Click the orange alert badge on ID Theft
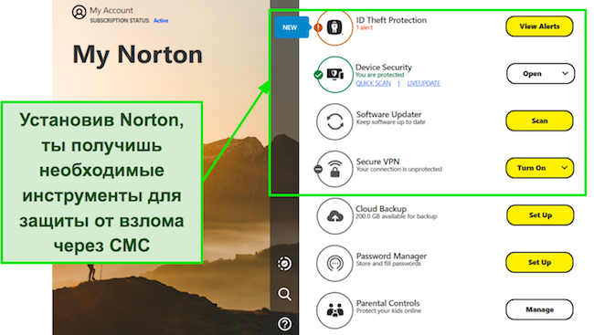This screenshot has height=335, width=594. pos(318,27)
